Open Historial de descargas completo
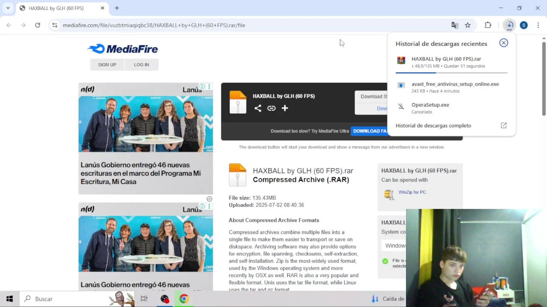This screenshot has height=307, width=547. coord(451,125)
